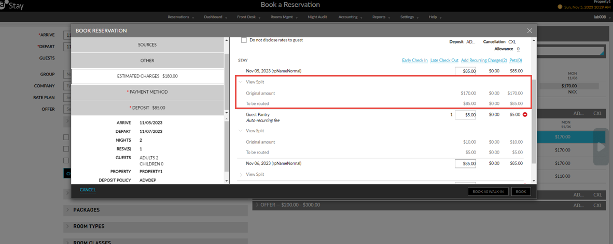Click the right pane scroll-down arrow
613x244 pixels.
(x=534, y=181)
